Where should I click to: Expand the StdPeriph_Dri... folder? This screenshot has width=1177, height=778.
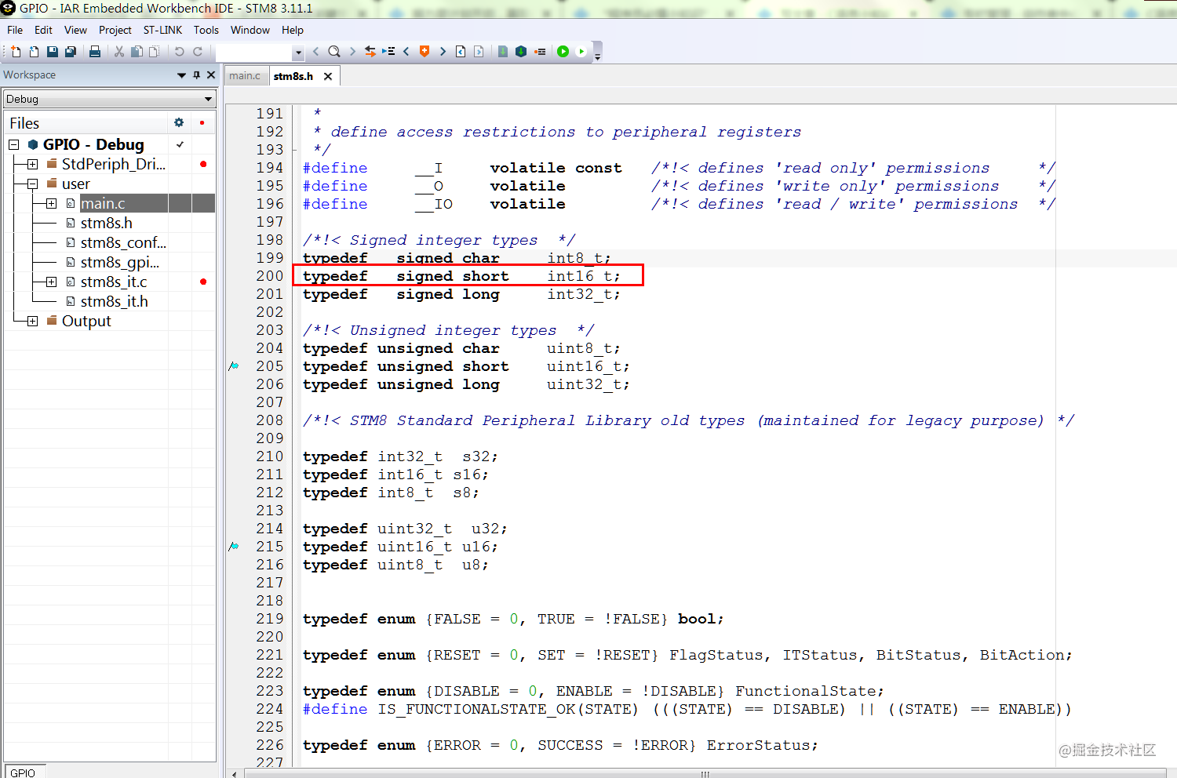click(x=32, y=164)
